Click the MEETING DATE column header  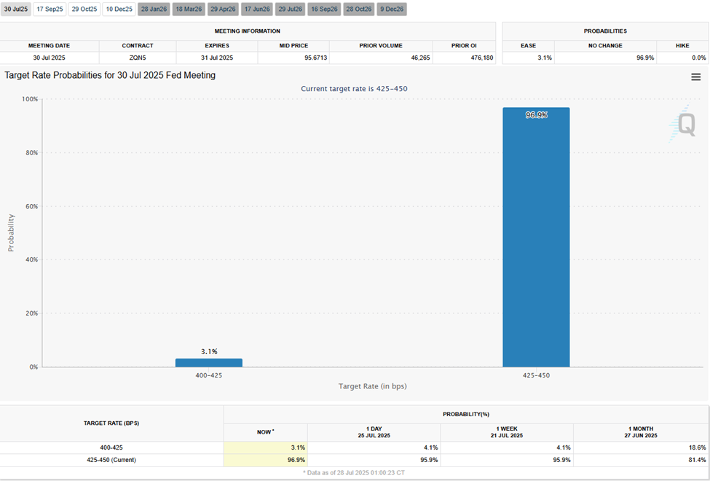(48, 45)
